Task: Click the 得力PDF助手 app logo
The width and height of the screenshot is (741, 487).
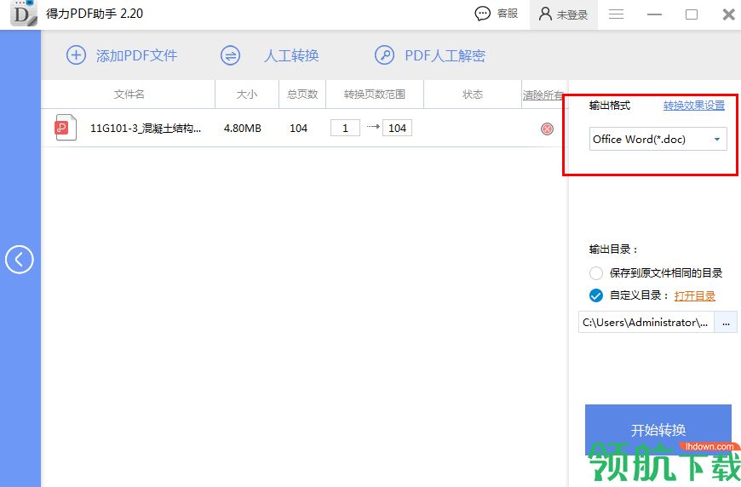Action: [24, 14]
